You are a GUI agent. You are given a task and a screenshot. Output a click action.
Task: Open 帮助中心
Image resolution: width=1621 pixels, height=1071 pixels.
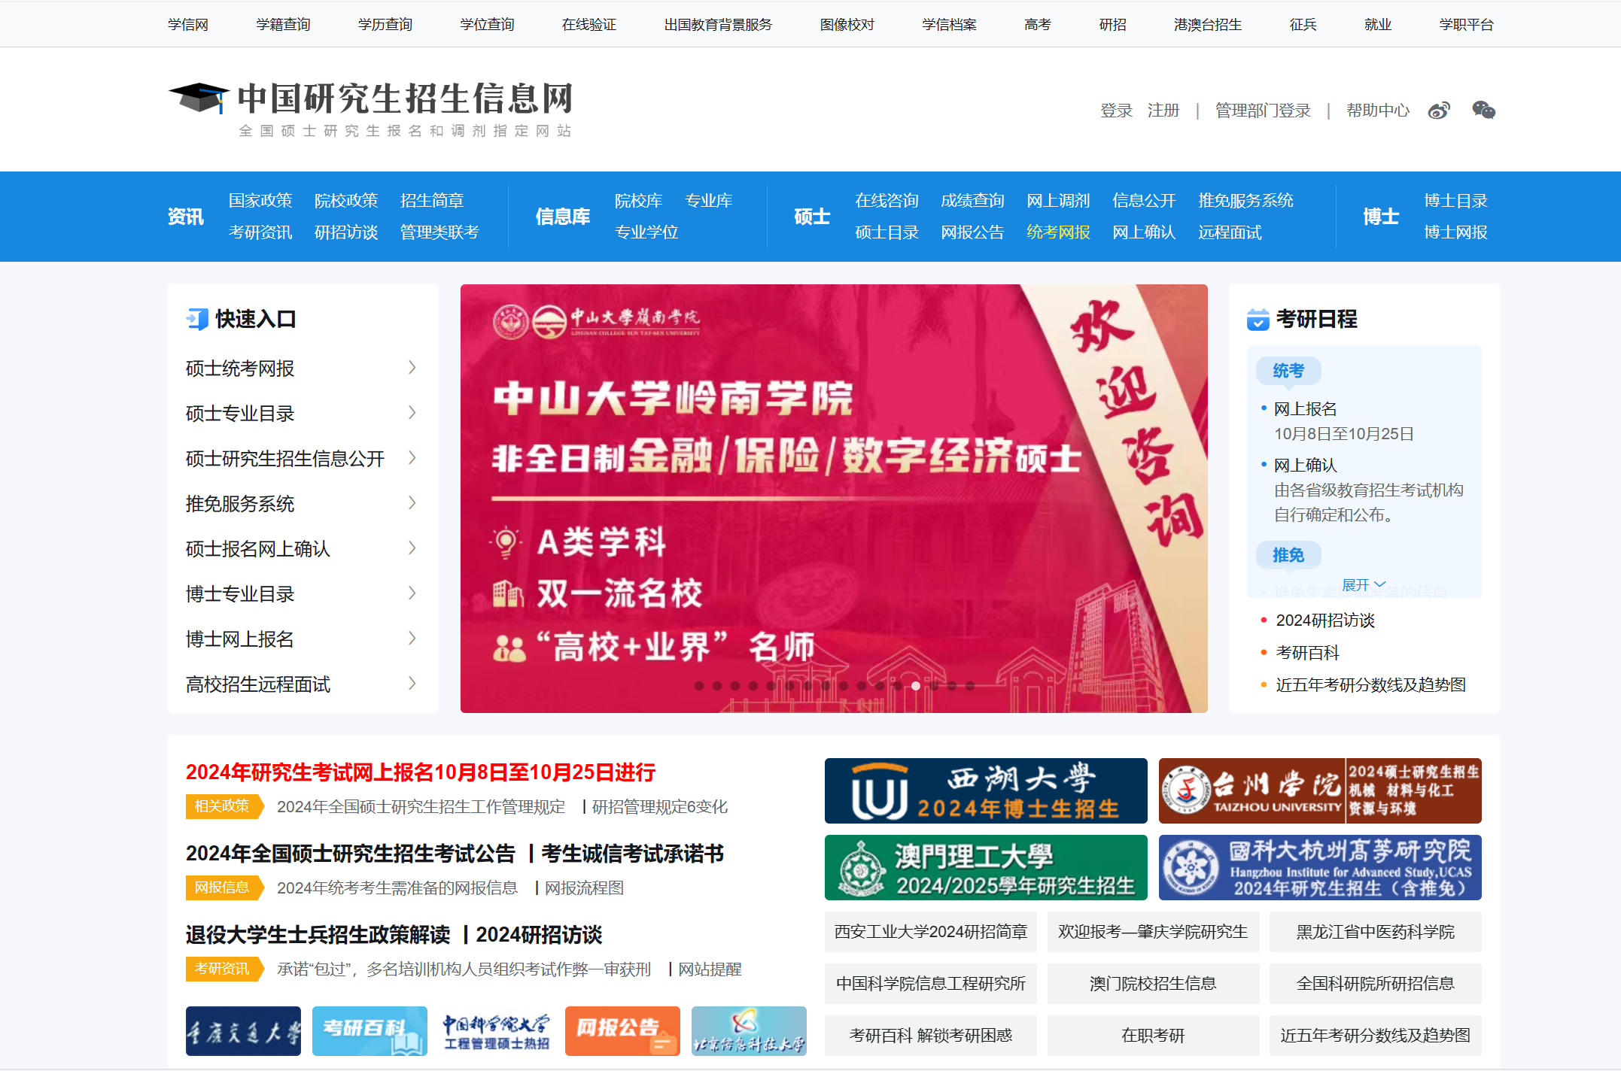(1377, 111)
